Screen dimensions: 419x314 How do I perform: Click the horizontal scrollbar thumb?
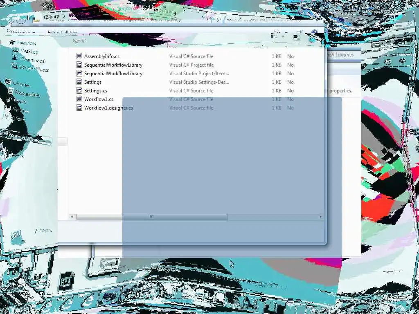152,217
